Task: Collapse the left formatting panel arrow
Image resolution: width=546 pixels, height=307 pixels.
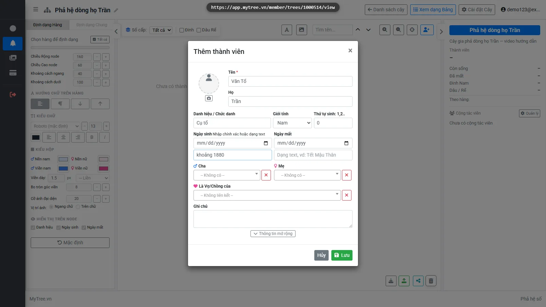Action: click(x=116, y=31)
